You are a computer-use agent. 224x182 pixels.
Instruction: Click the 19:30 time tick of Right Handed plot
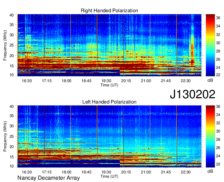point(106,81)
